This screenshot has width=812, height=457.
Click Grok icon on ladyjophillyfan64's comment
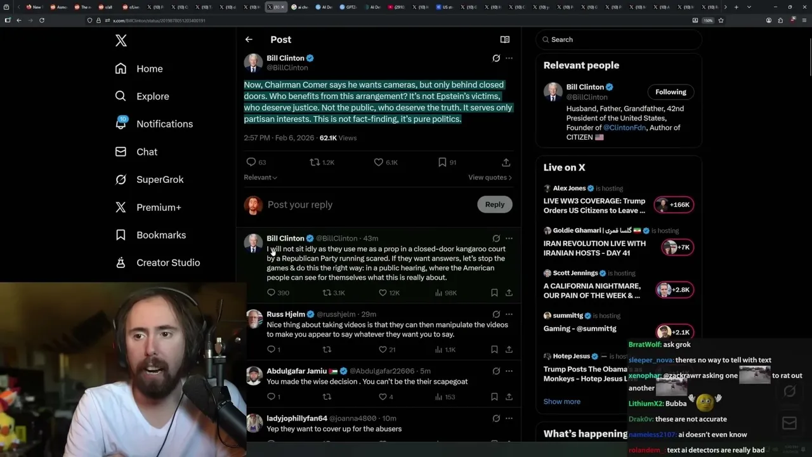coord(496,419)
